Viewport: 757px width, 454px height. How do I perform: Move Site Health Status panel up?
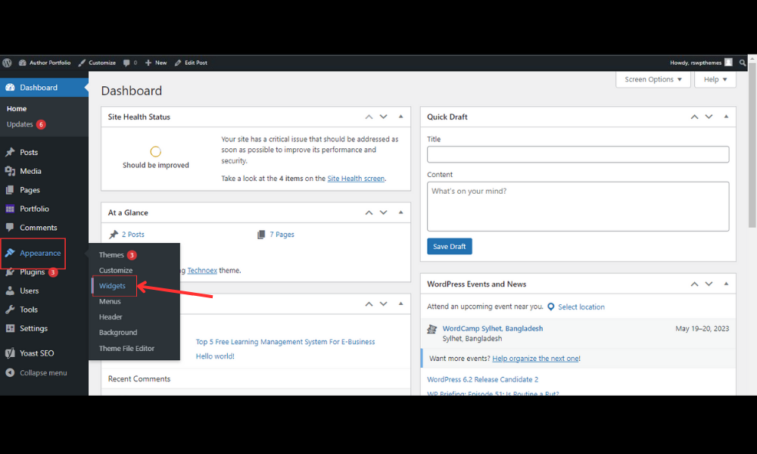pos(369,117)
